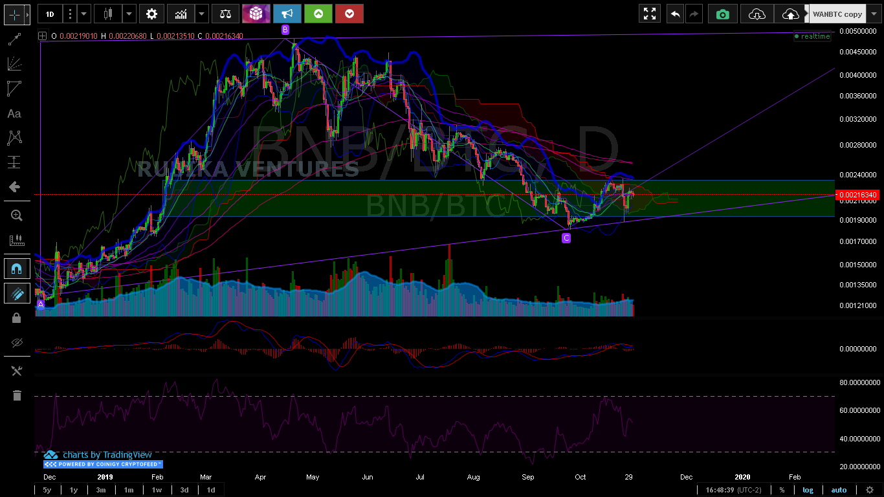The image size is (884, 497).
Task: Click the blue megaphone alert icon
Action: pos(287,14)
